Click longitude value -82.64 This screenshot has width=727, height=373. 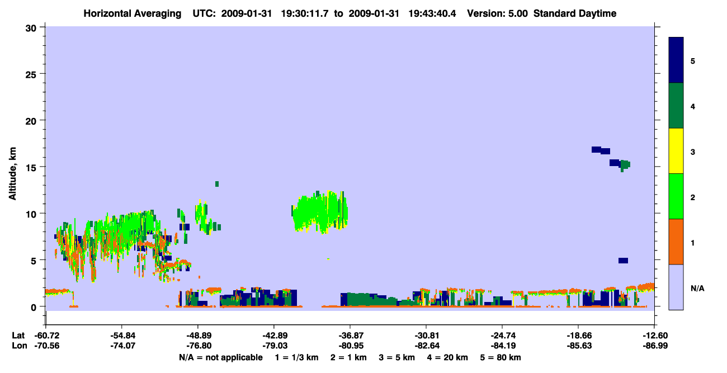point(426,346)
